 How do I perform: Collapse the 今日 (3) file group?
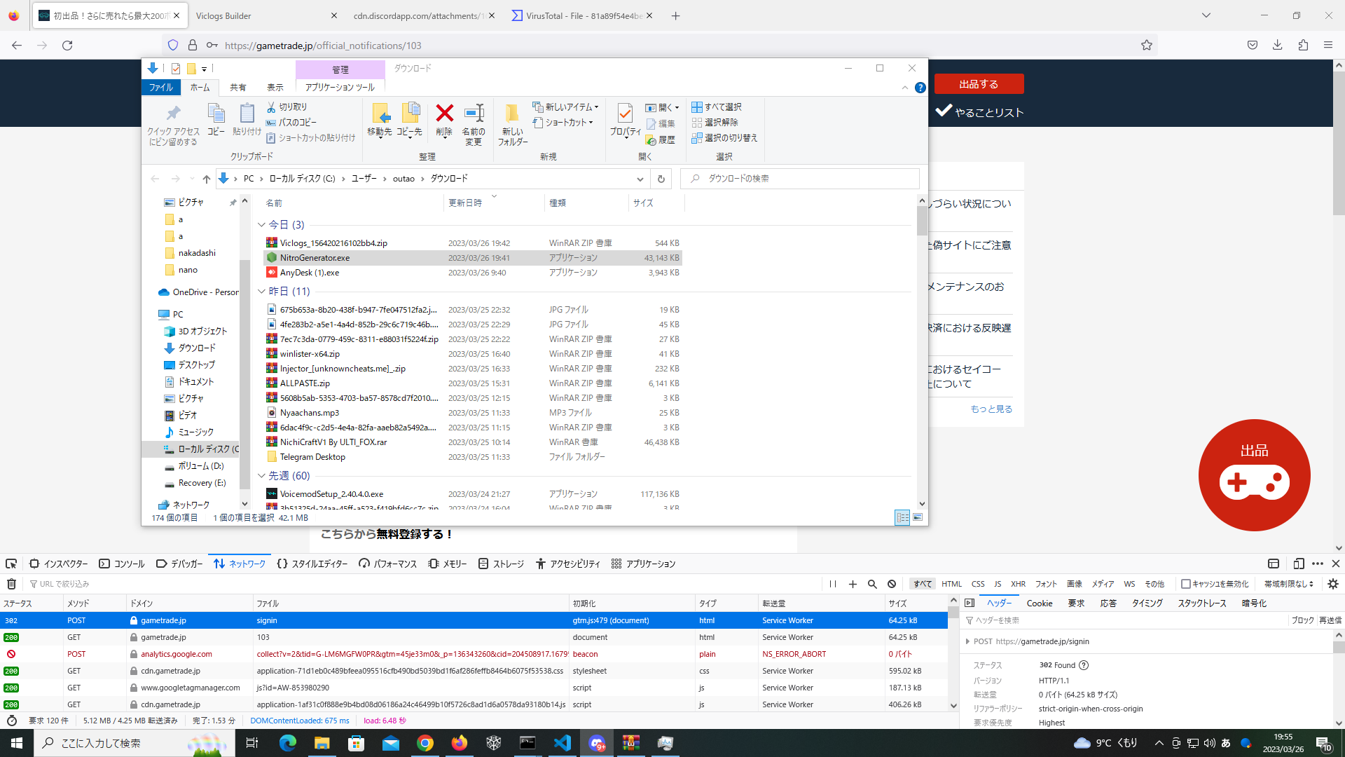click(262, 225)
